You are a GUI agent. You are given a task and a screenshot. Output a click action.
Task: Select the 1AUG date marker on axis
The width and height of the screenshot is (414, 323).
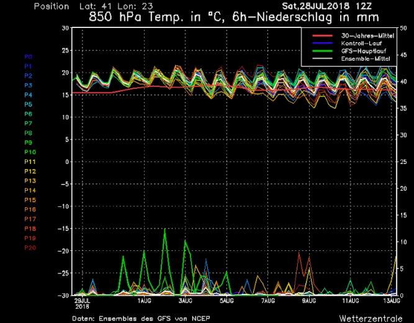click(144, 301)
